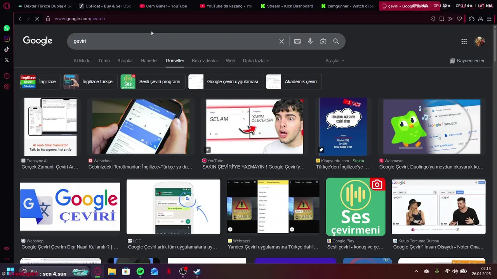
Task: Switch to the Kitaplar tab
Action: [125, 61]
